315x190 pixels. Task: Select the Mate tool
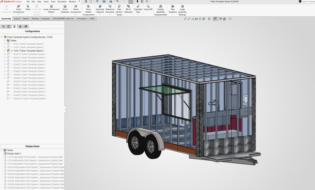click(28, 8)
